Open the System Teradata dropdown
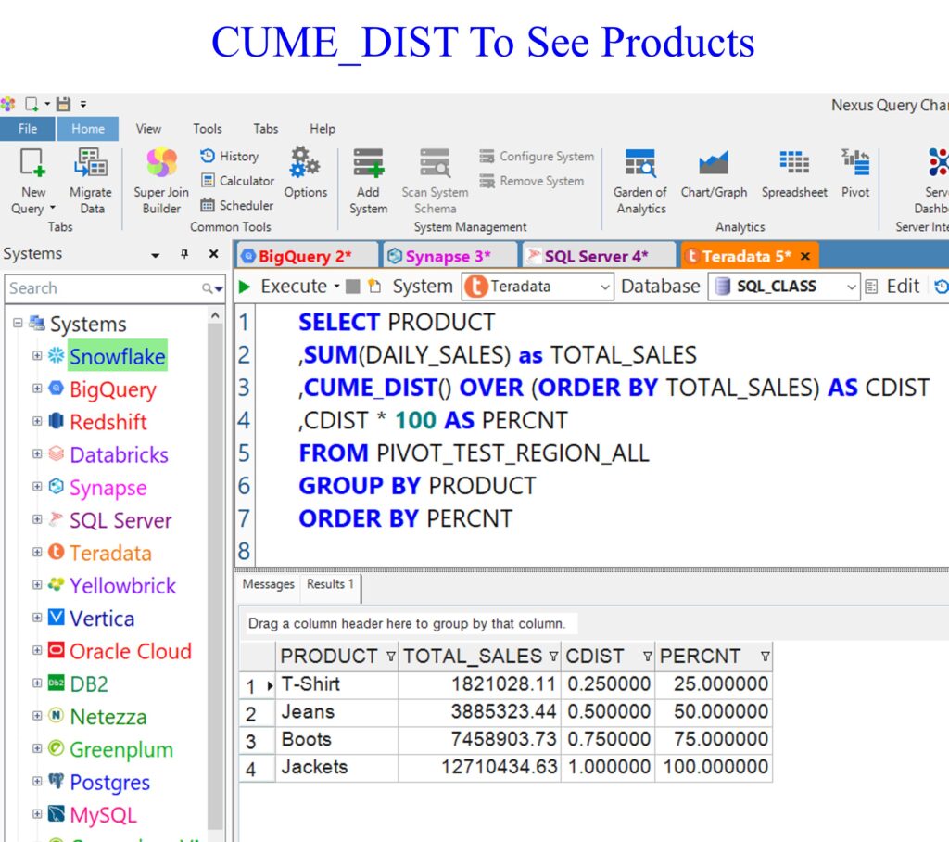Screen dimensions: 949x842 coord(605,287)
